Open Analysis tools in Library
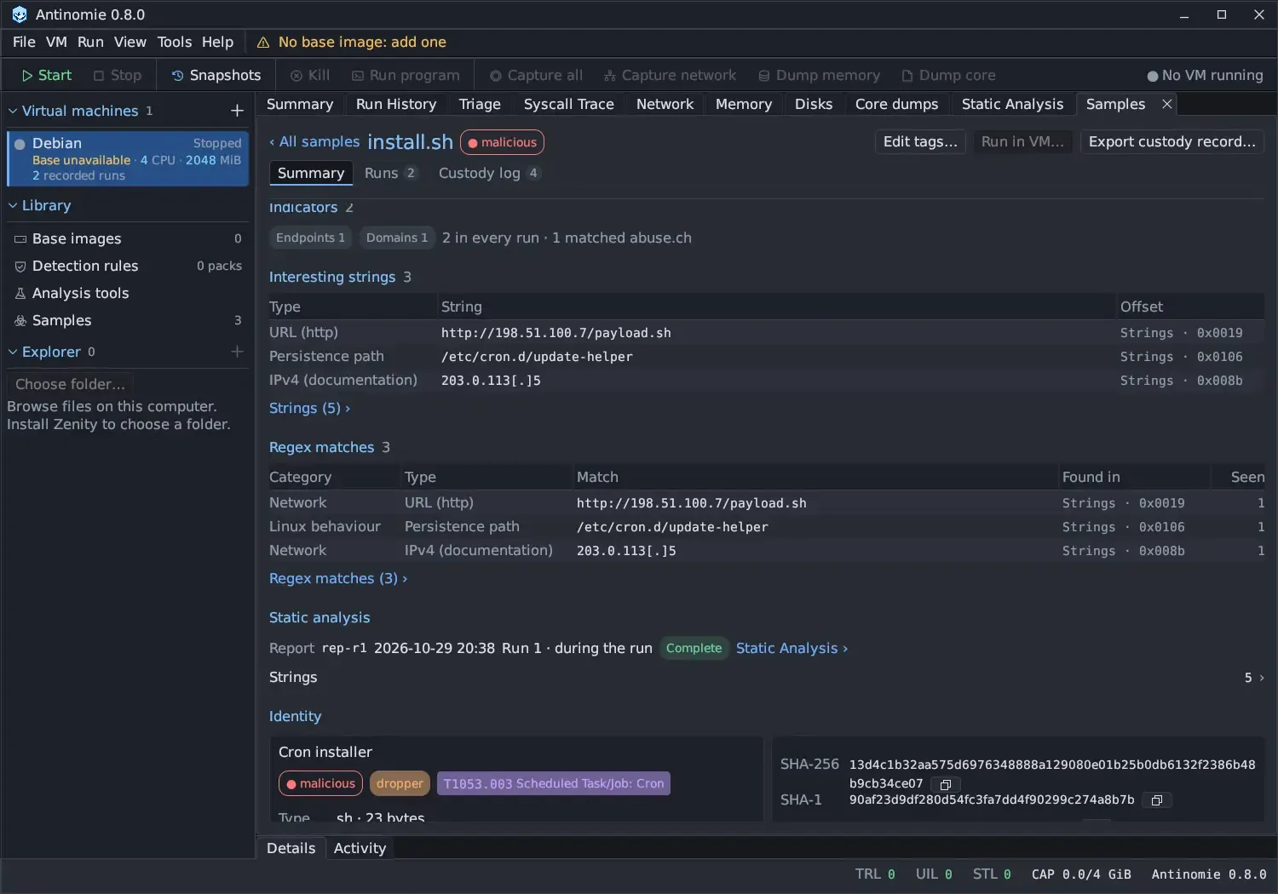Image resolution: width=1278 pixels, height=894 pixels. point(128,294)
